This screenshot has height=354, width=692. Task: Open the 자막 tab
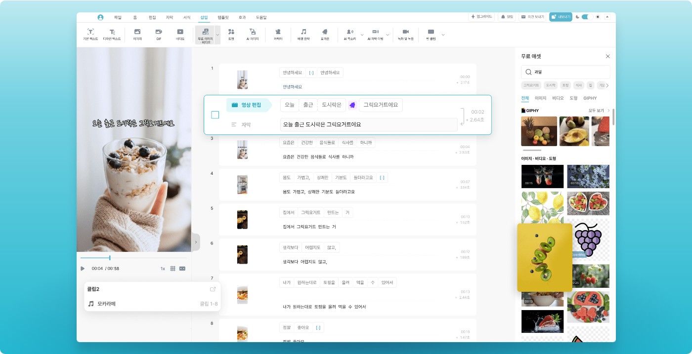tap(170, 17)
